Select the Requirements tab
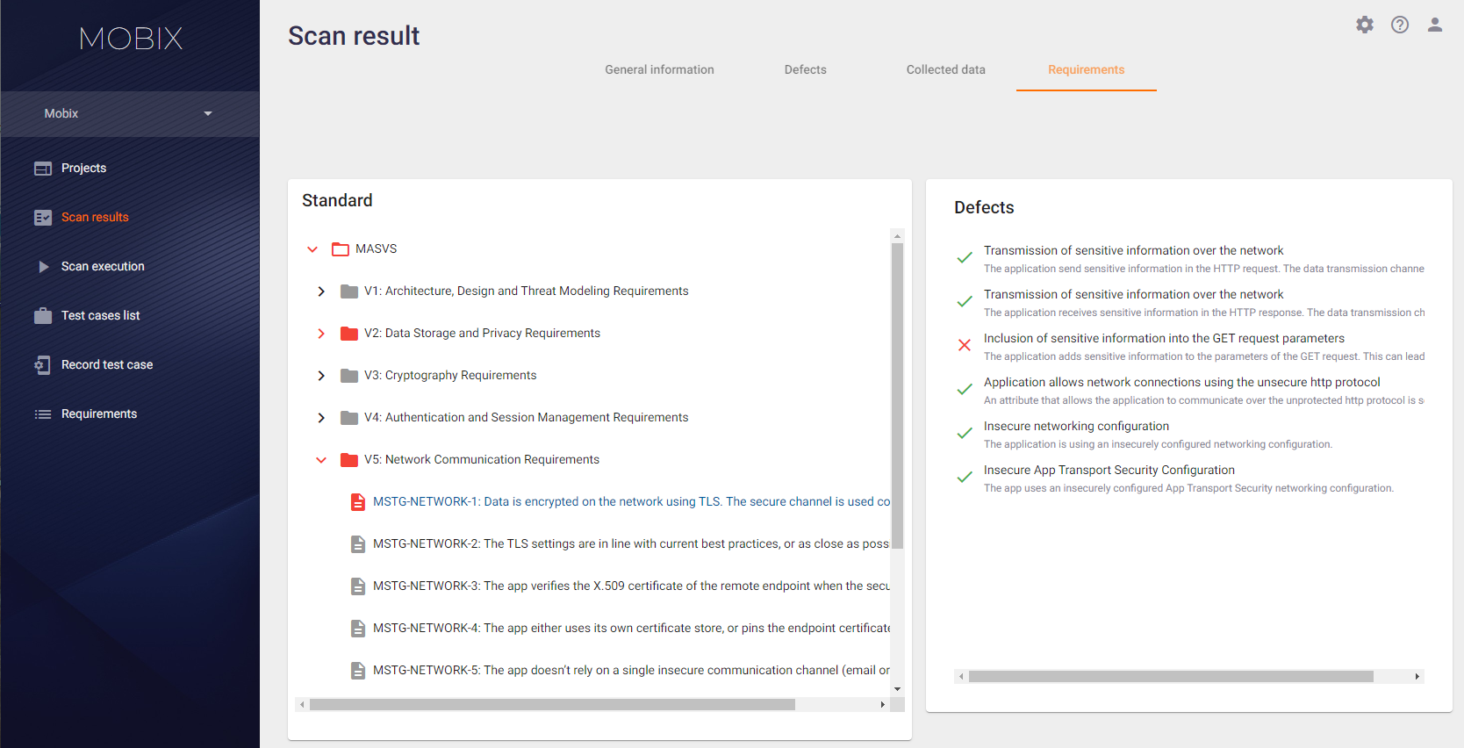This screenshot has width=1464, height=748. click(1086, 70)
